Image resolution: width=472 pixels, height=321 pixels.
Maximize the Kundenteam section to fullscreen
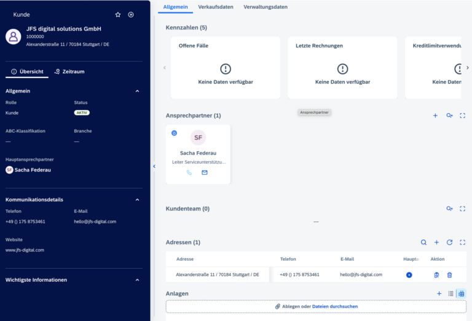pos(462,209)
